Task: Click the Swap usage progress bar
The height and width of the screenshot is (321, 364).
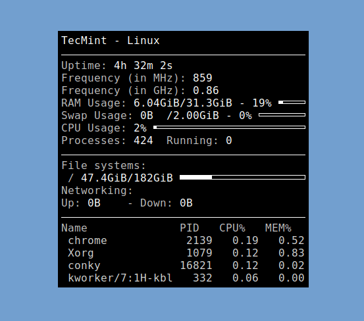Action: pyautogui.click(x=282, y=115)
